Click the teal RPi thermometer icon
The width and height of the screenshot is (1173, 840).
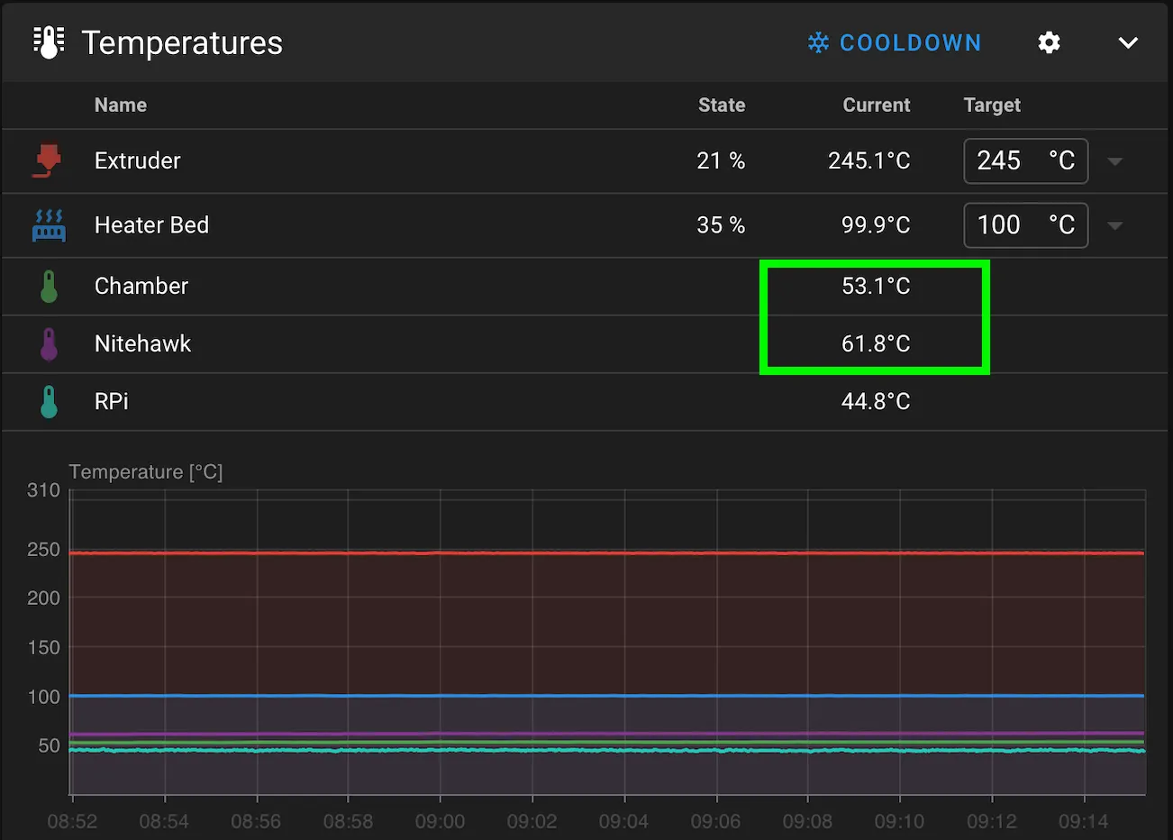[49, 402]
